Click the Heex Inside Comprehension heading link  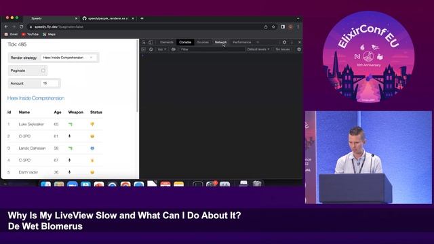tap(36, 98)
